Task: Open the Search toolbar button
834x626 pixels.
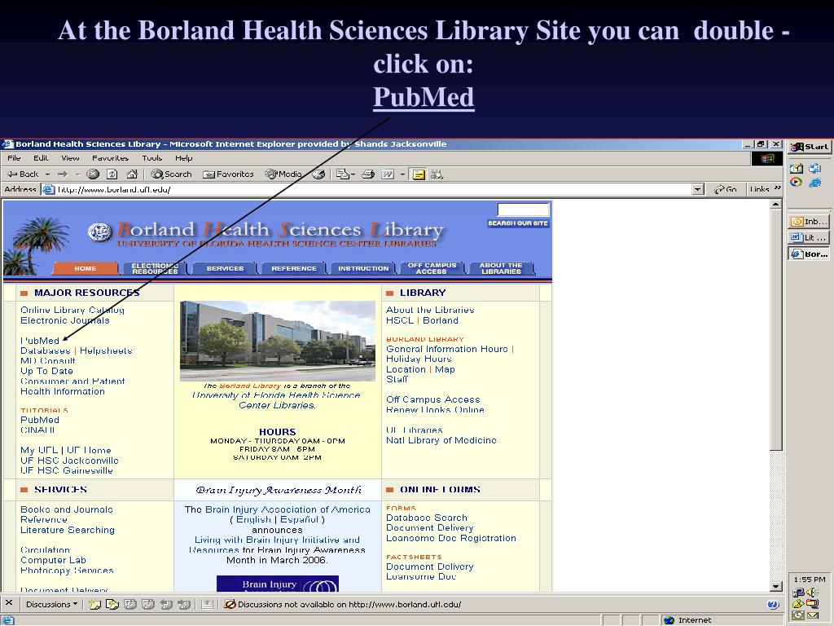Action: (171, 174)
